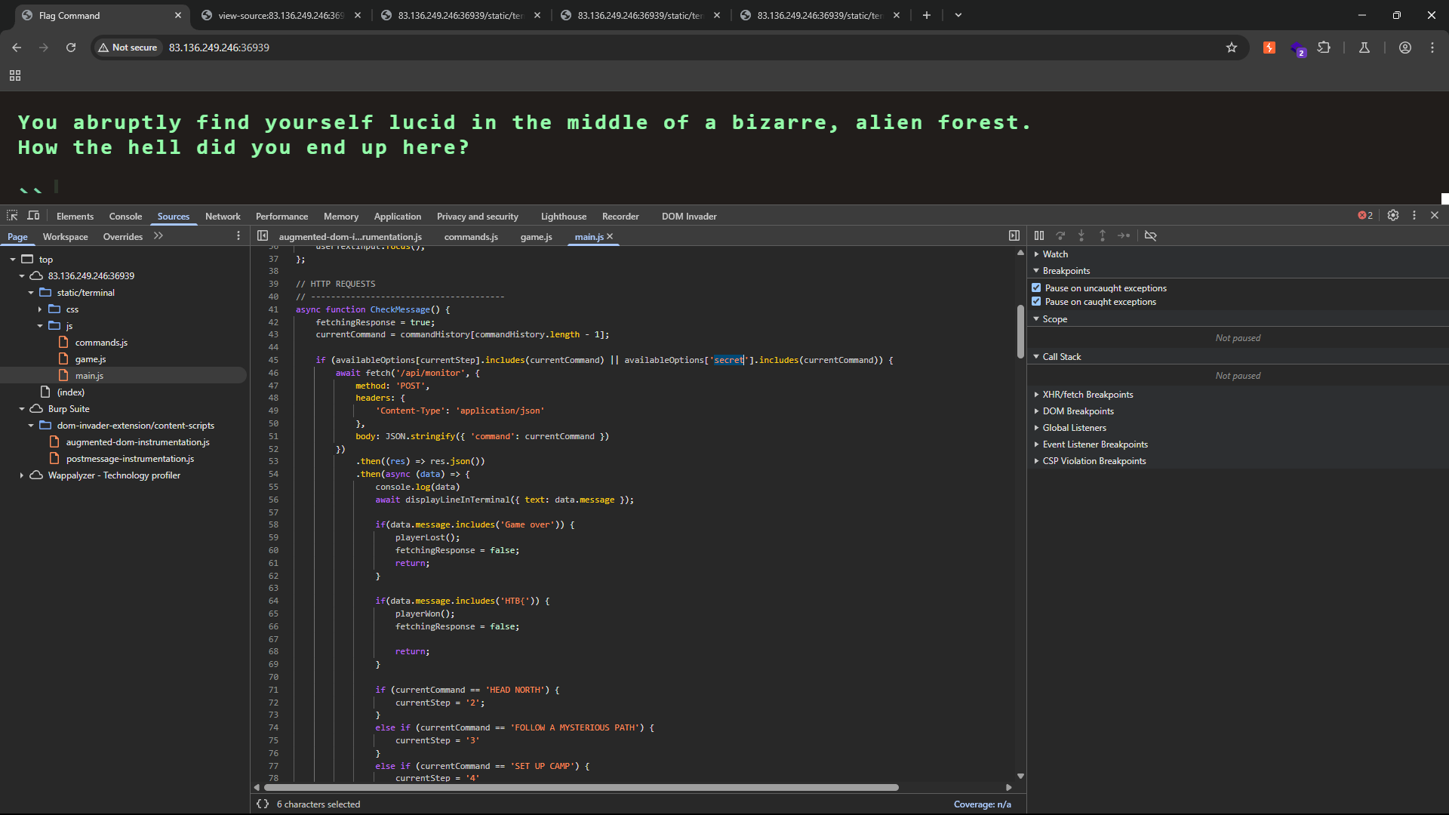Expand Event Listener Breakpoints section
The image size is (1449, 815).
click(1094, 444)
